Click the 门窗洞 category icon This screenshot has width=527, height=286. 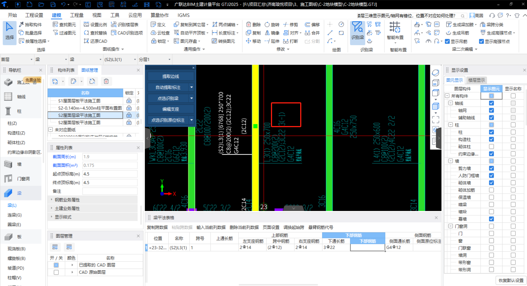[x=8, y=179]
